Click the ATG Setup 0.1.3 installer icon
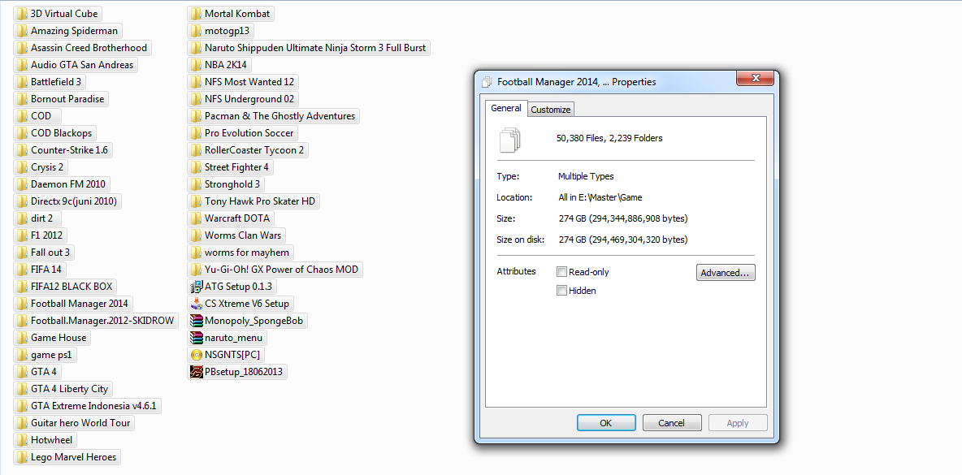This screenshot has height=475, width=962. [x=197, y=287]
